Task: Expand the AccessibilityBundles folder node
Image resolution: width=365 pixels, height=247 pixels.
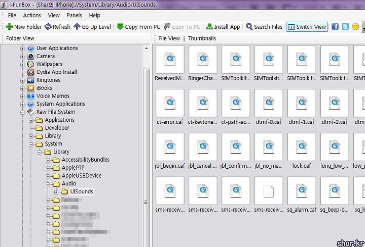Action: click(48, 160)
